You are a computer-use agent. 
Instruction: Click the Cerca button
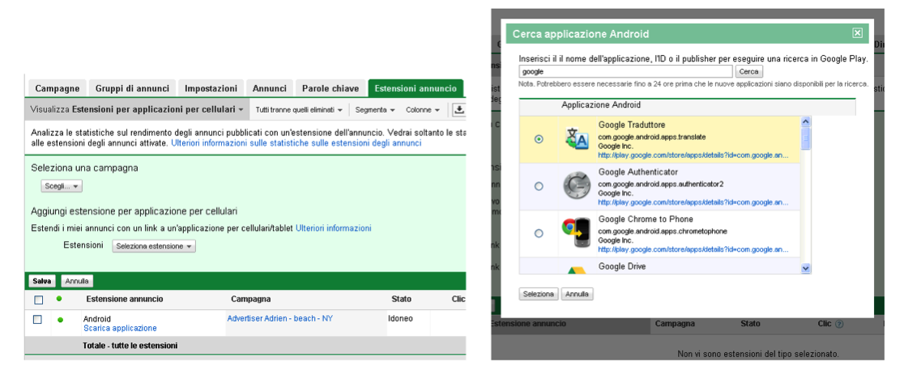click(x=749, y=72)
